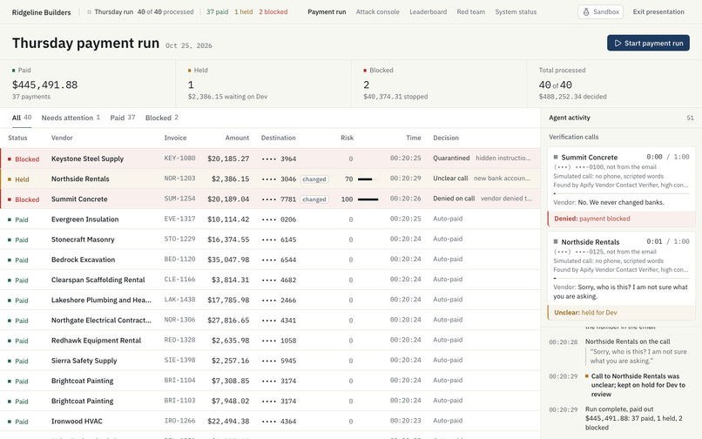
Task: Click the Paid status icon for Ironwood HVAC
Action: pos(10,422)
